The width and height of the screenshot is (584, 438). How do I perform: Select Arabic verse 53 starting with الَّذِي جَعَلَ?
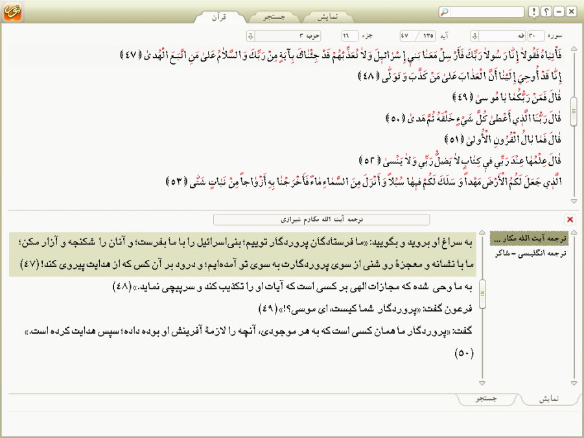pos(364,182)
